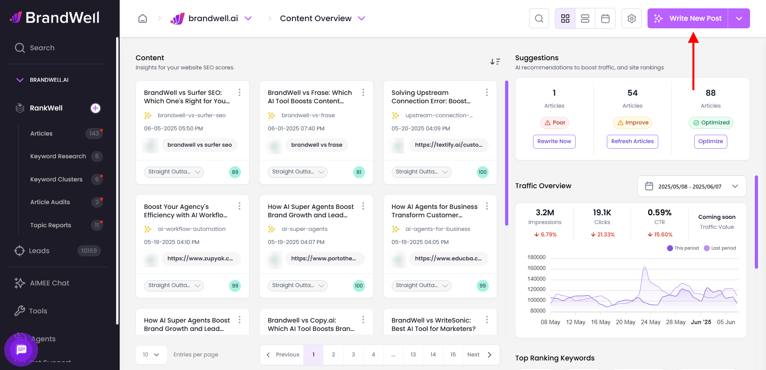Viewport: 766px width, 370px height.
Task: Open options menu for Brandwell vs Copy.ai card
Action: coord(363,320)
